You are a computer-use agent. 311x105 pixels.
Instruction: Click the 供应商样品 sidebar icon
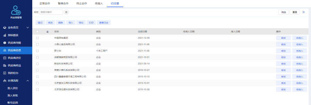(5, 66)
